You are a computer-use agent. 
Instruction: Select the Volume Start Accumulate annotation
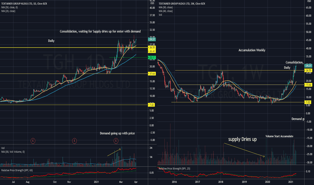coord(279,136)
